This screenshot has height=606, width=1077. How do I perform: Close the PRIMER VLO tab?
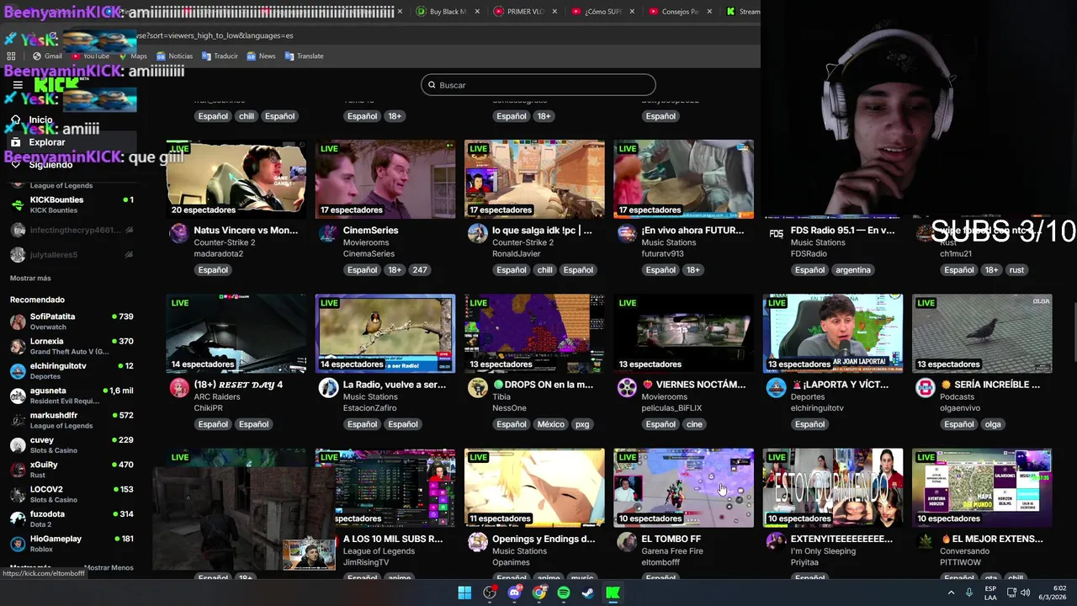click(x=555, y=12)
